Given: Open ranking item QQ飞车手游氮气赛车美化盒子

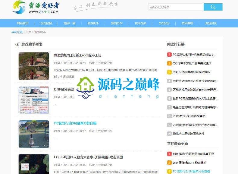Looking at the screenshot, I should tap(192, 63).
